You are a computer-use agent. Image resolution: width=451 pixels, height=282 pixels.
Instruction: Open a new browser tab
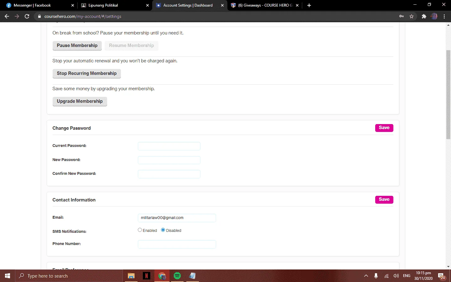[x=309, y=5]
